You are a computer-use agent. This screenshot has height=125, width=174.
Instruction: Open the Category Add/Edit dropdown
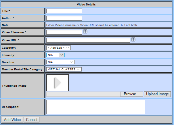58,47
